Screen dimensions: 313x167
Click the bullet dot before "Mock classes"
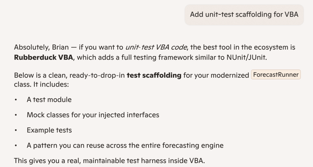point(16,115)
